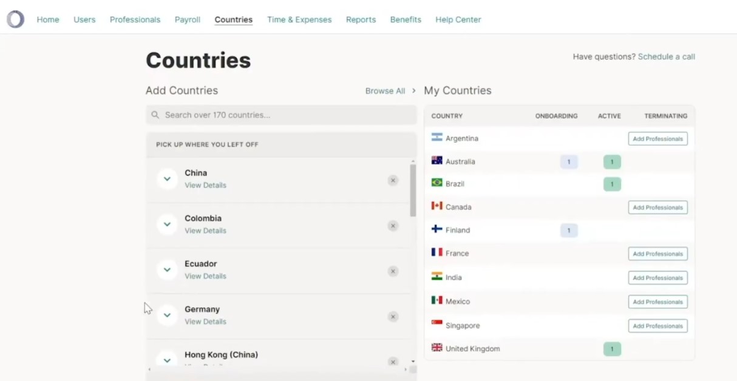The image size is (737, 381).
Task: Remove Hong Kong (China) from the list
Action: coord(393,362)
